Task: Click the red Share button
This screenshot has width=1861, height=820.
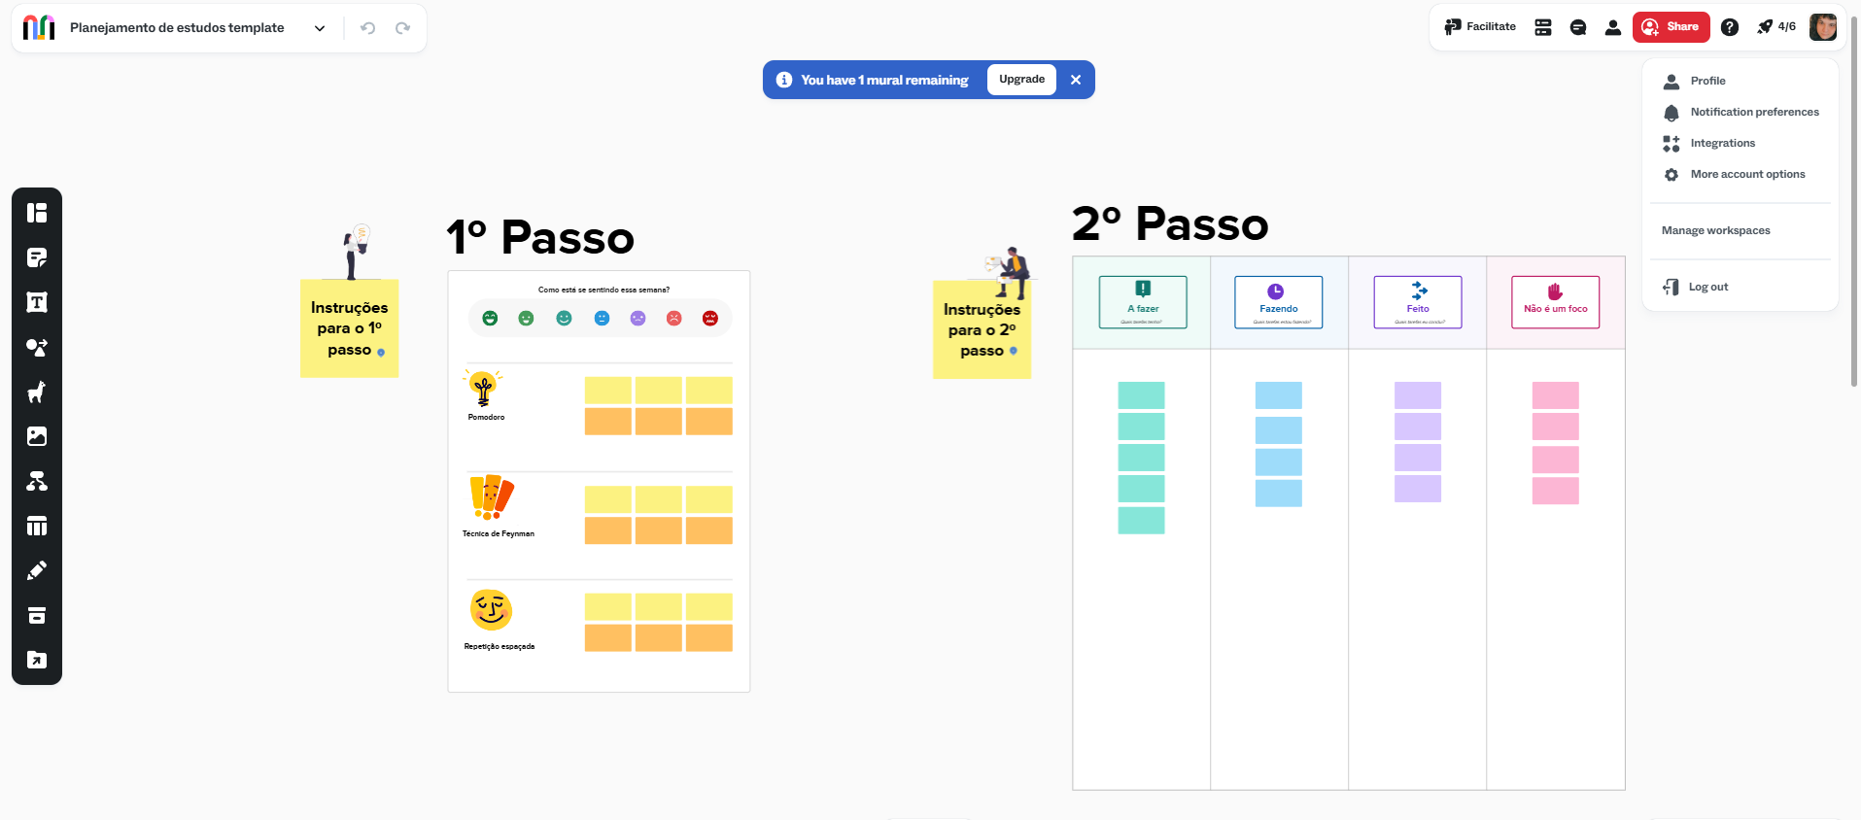Action: click(1671, 27)
